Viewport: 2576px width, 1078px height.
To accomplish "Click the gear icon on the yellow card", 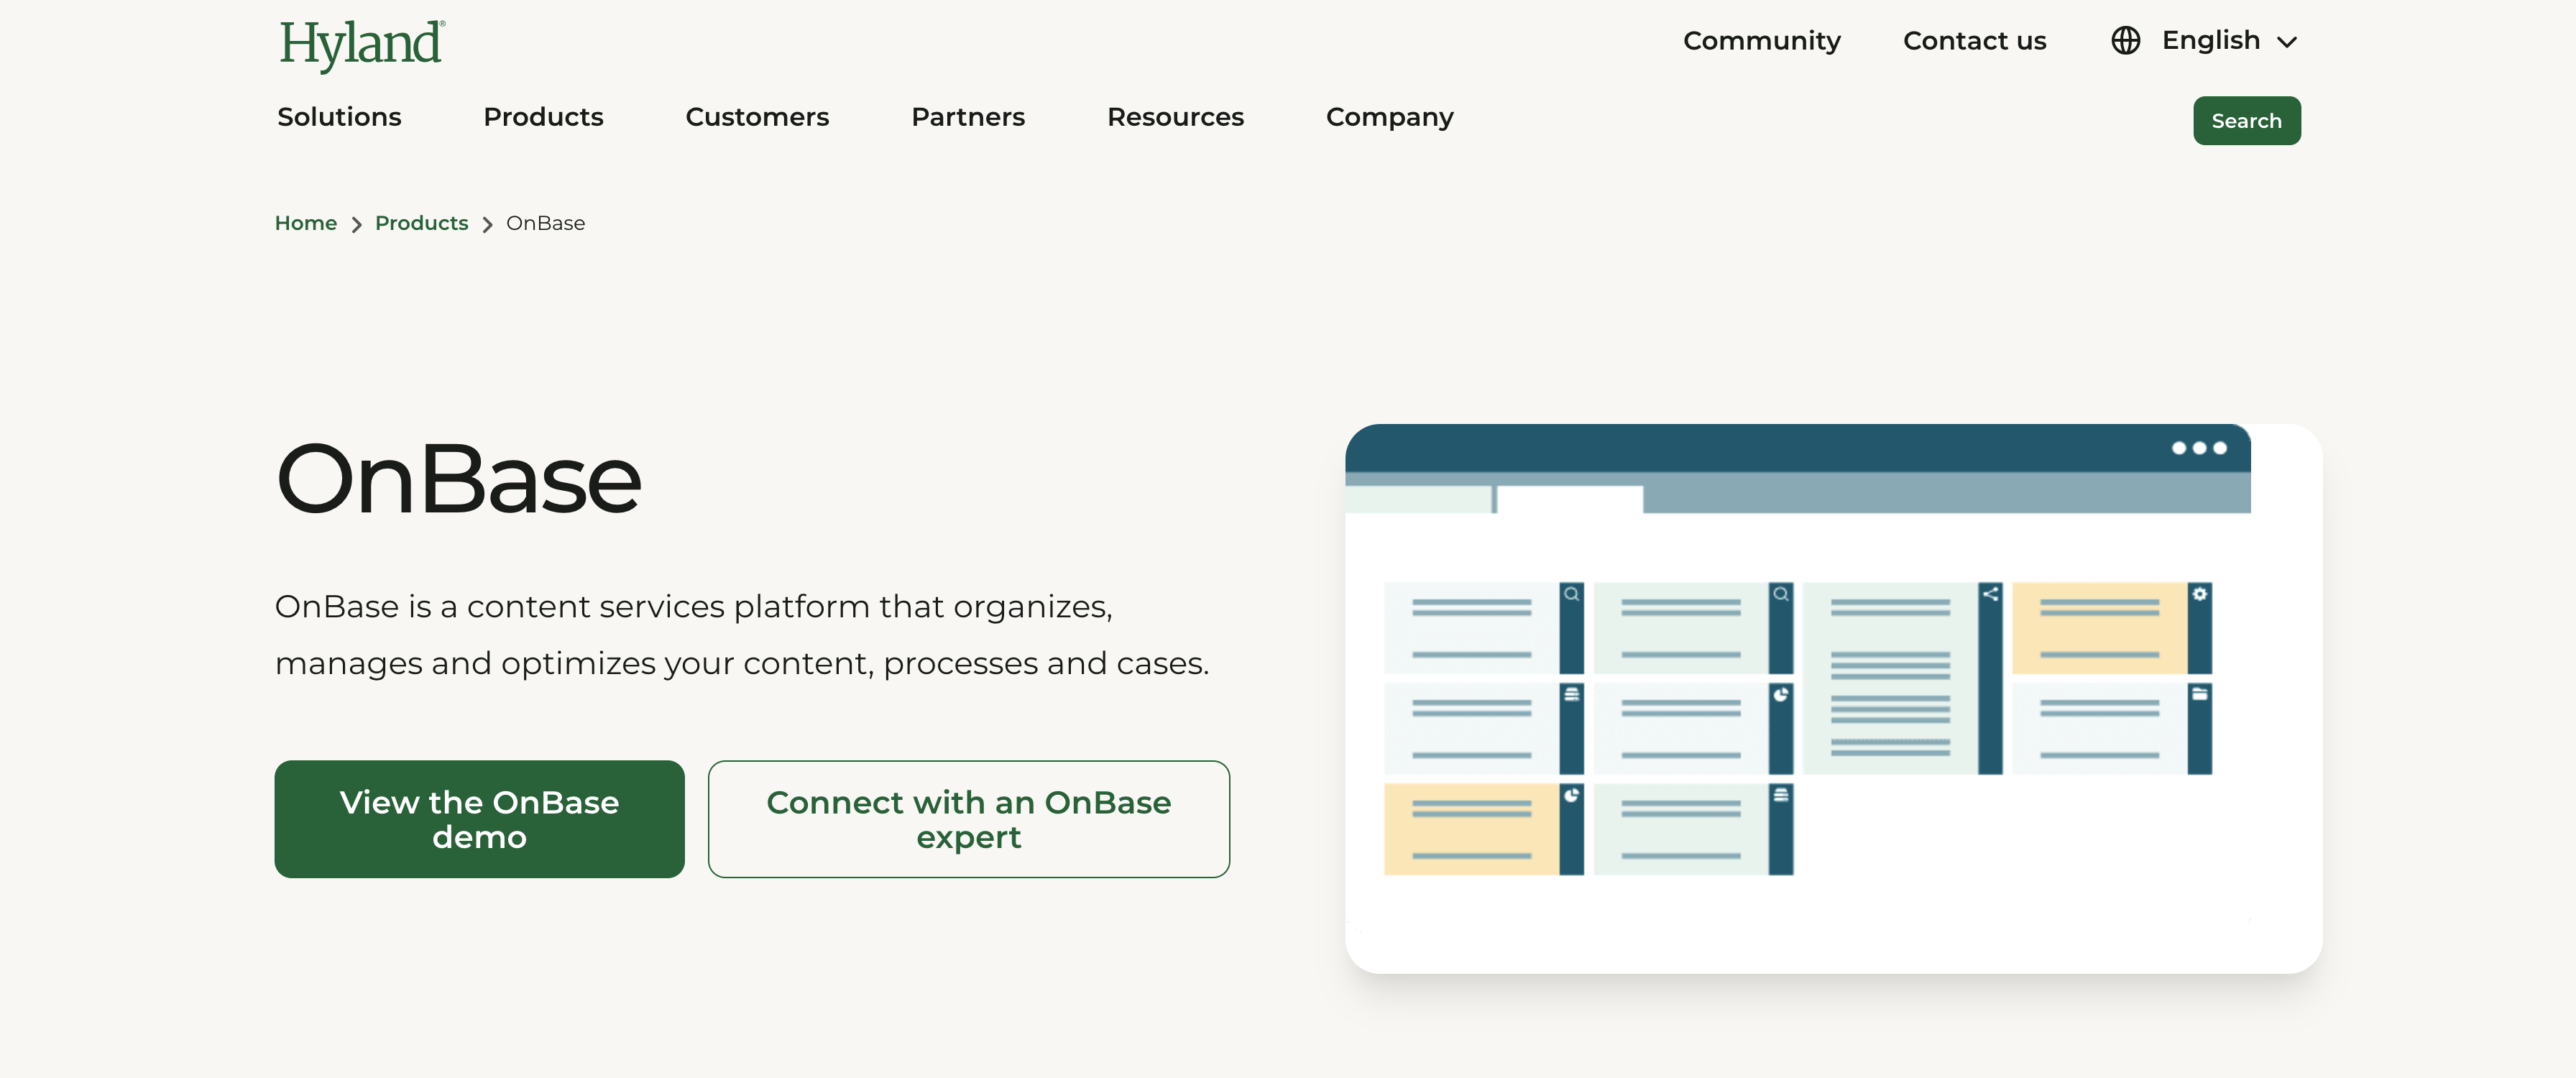I will point(2199,594).
